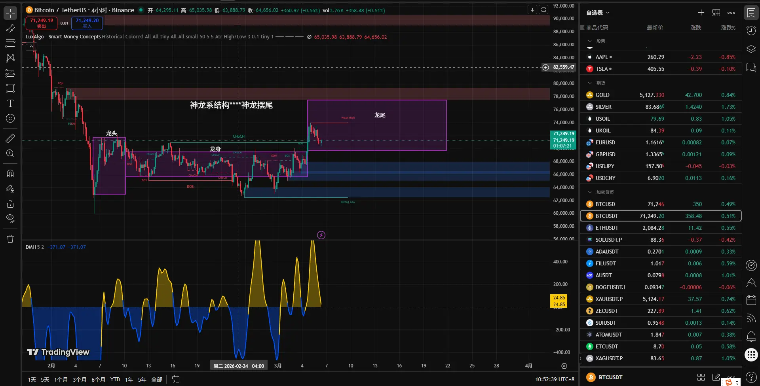Open the chat panel icon
The height and width of the screenshot is (386, 760).
[751, 67]
